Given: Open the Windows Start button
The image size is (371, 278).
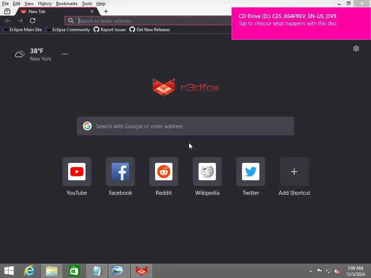Looking at the screenshot, I should tap(9, 271).
